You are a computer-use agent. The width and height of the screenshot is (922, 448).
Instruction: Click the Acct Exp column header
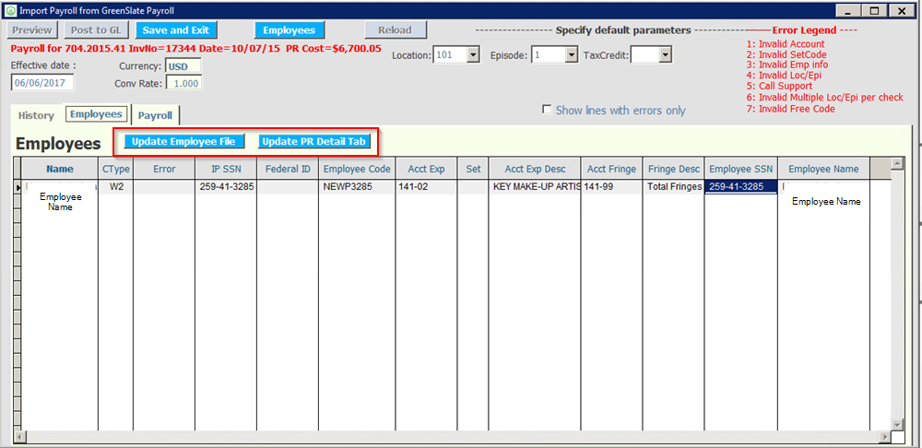pyautogui.click(x=426, y=169)
